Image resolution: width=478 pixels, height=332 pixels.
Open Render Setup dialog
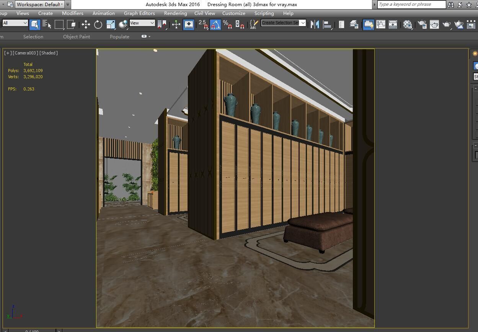[x=422, y=25]
